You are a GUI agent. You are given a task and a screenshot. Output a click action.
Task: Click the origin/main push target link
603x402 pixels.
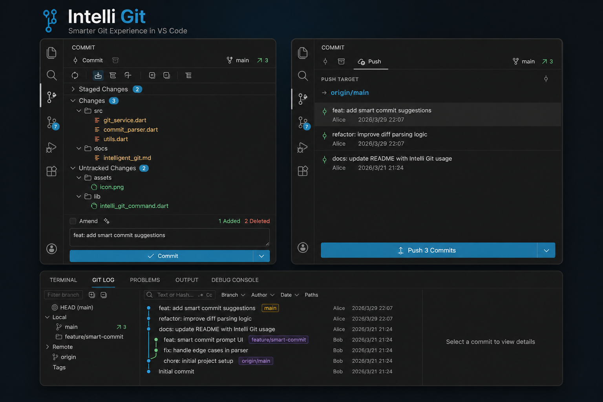tap(349, 93)
